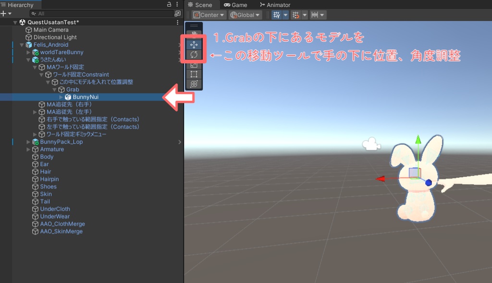492x283 pixels.
Task: Open the create menu with the plus button
Action: tap(3, 13)
